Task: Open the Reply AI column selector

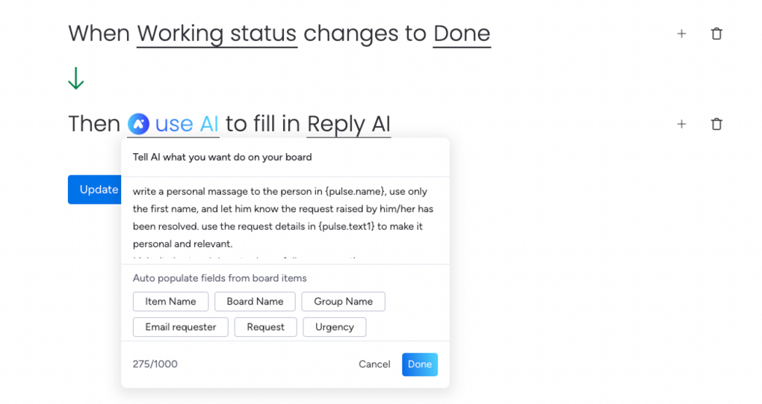Action: click(x=349, y=124)
